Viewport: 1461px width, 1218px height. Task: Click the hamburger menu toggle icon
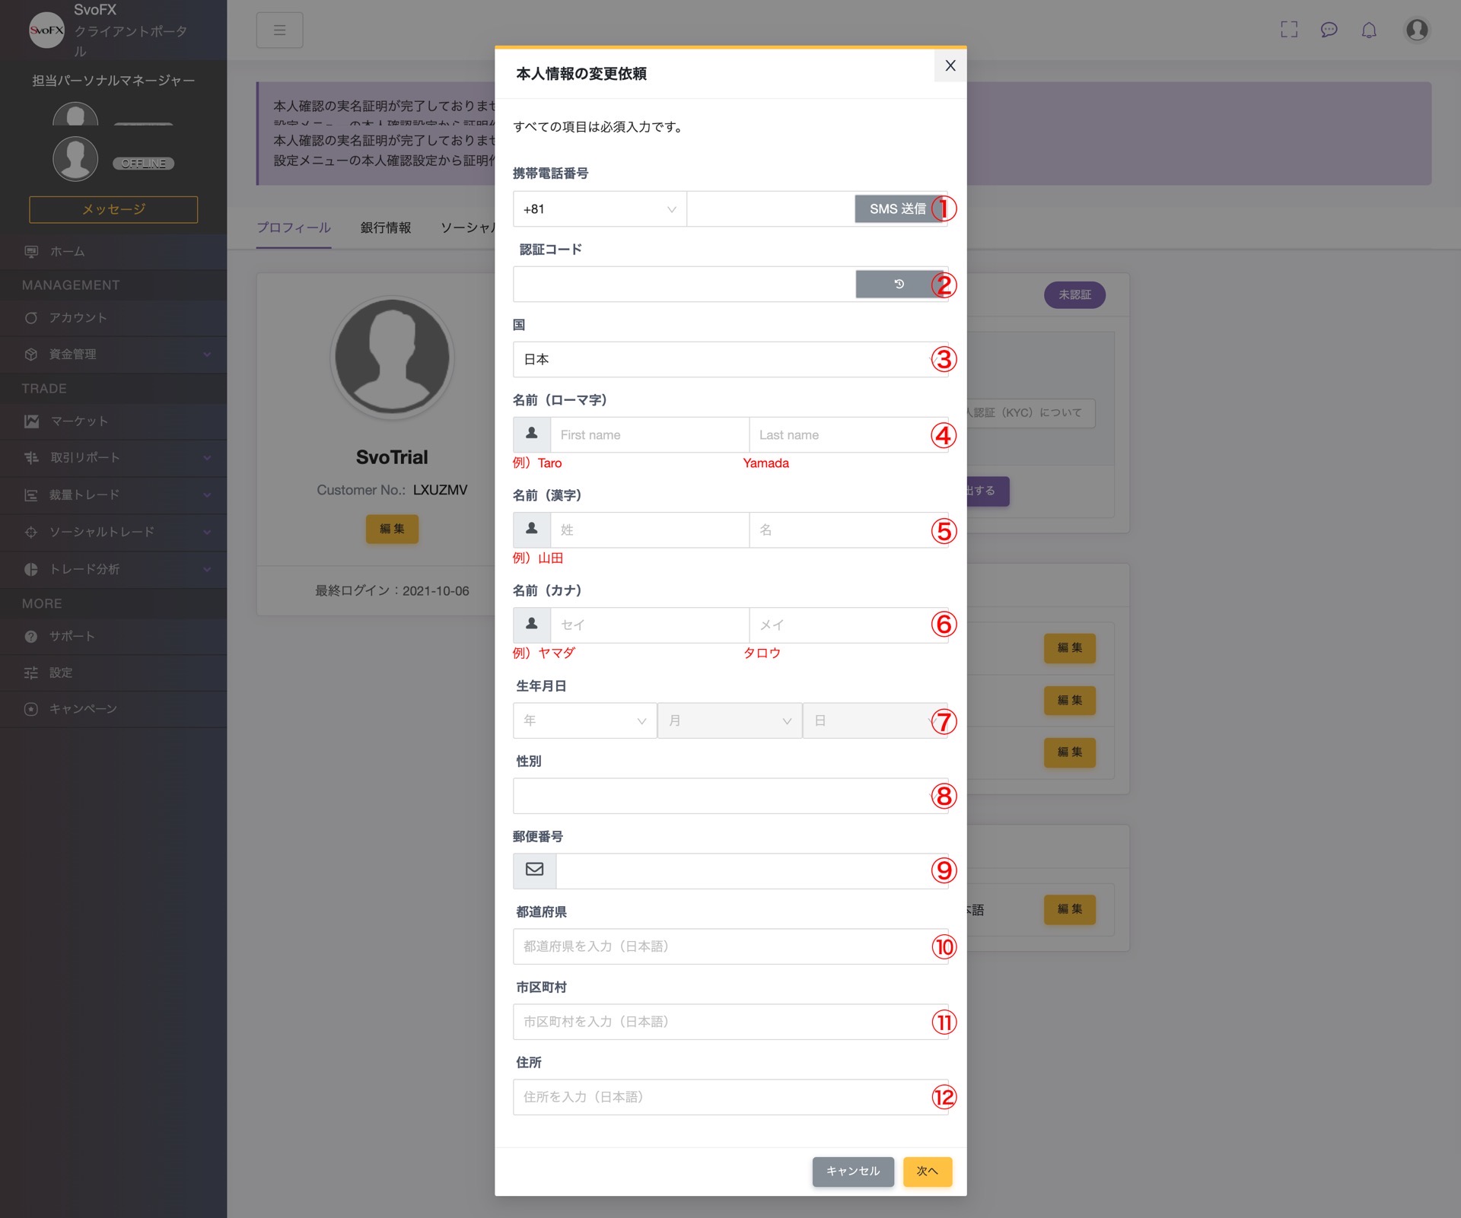[x=279, y=30]
